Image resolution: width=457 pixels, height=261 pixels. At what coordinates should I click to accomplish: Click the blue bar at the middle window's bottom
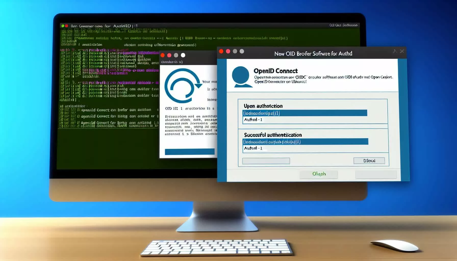click(189, 152)
